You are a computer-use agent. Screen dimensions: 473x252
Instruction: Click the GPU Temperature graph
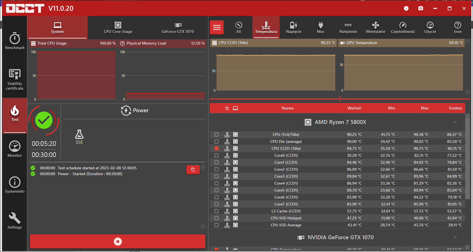[403, 72]
